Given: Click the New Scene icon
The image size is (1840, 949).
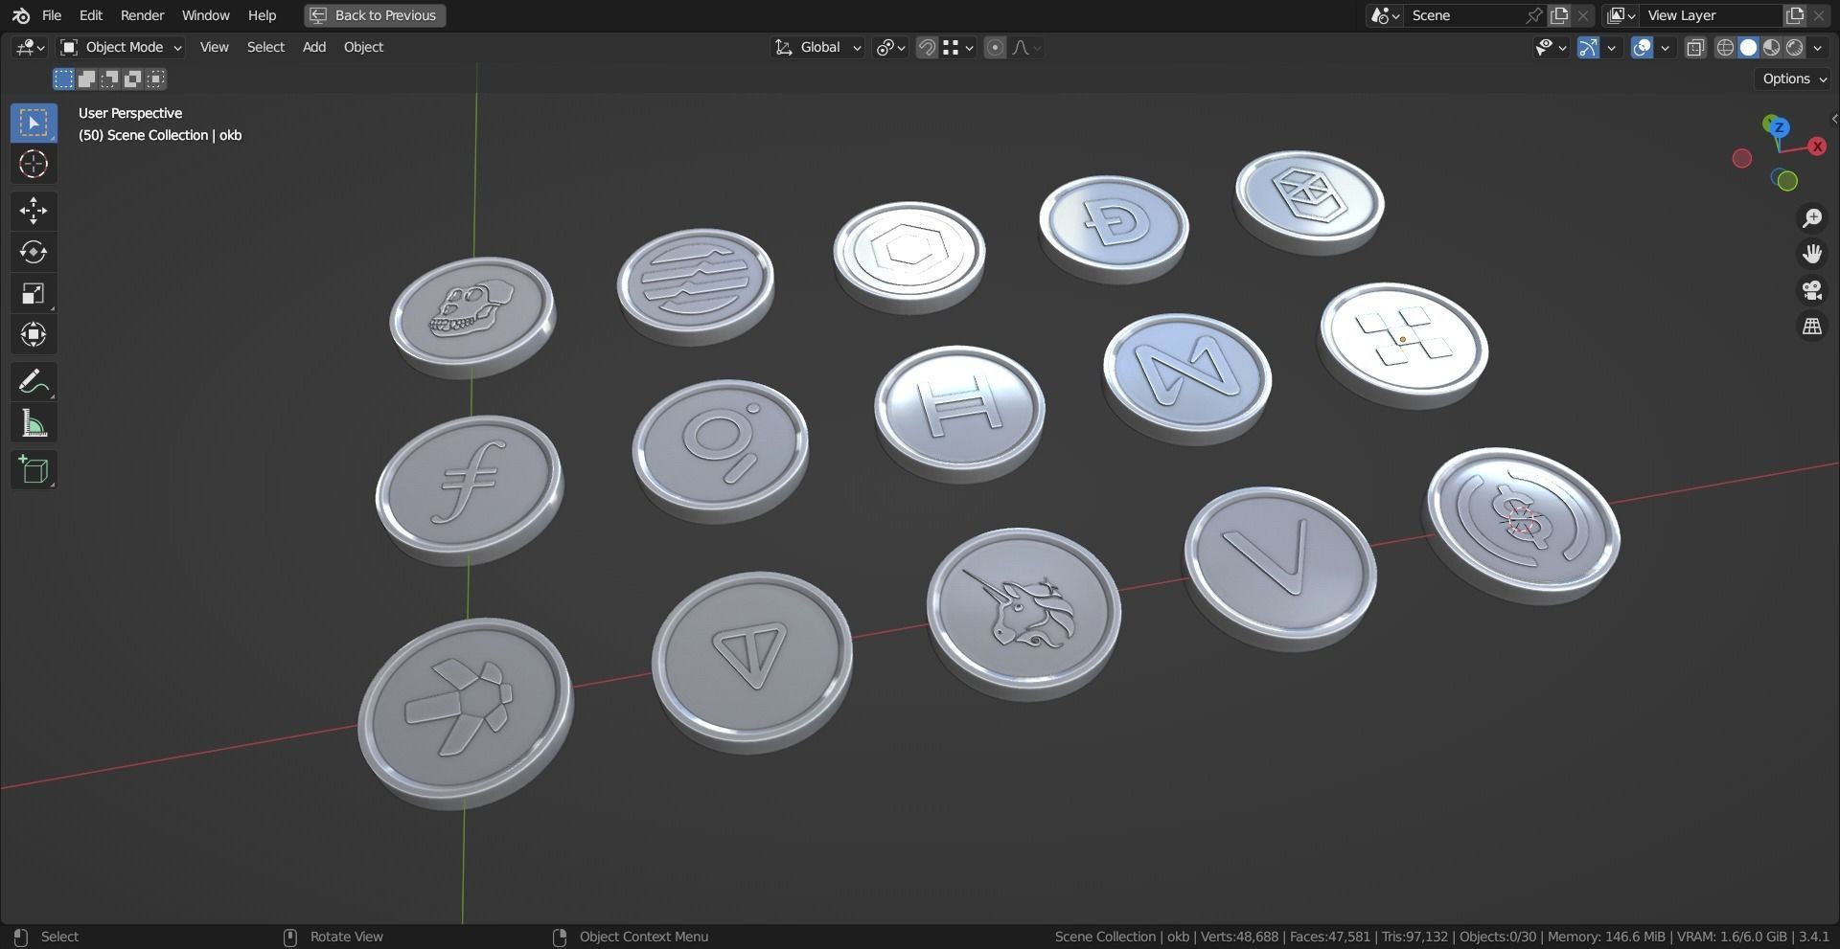Looking at the screenshot, I should point(1559,15).
